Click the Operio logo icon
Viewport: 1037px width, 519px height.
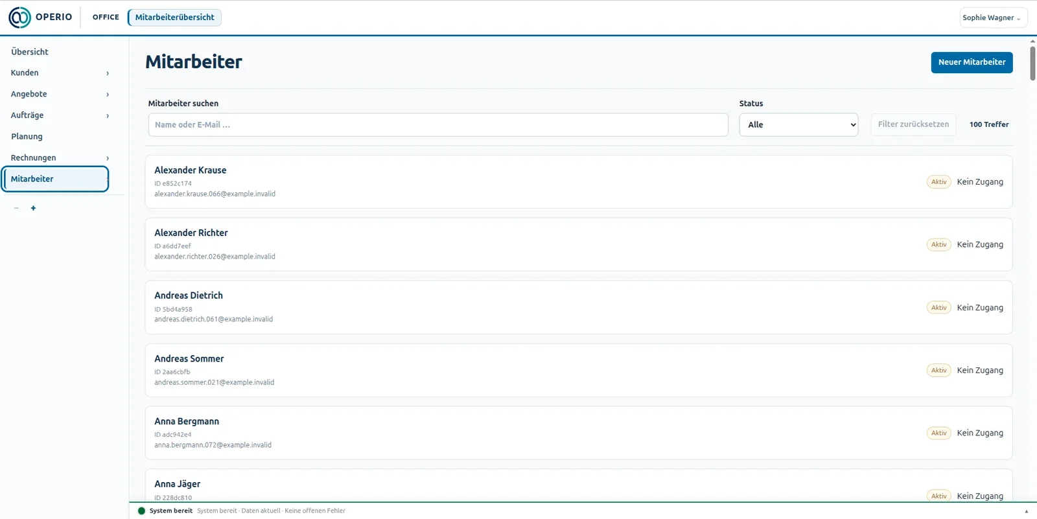(19, 17)
